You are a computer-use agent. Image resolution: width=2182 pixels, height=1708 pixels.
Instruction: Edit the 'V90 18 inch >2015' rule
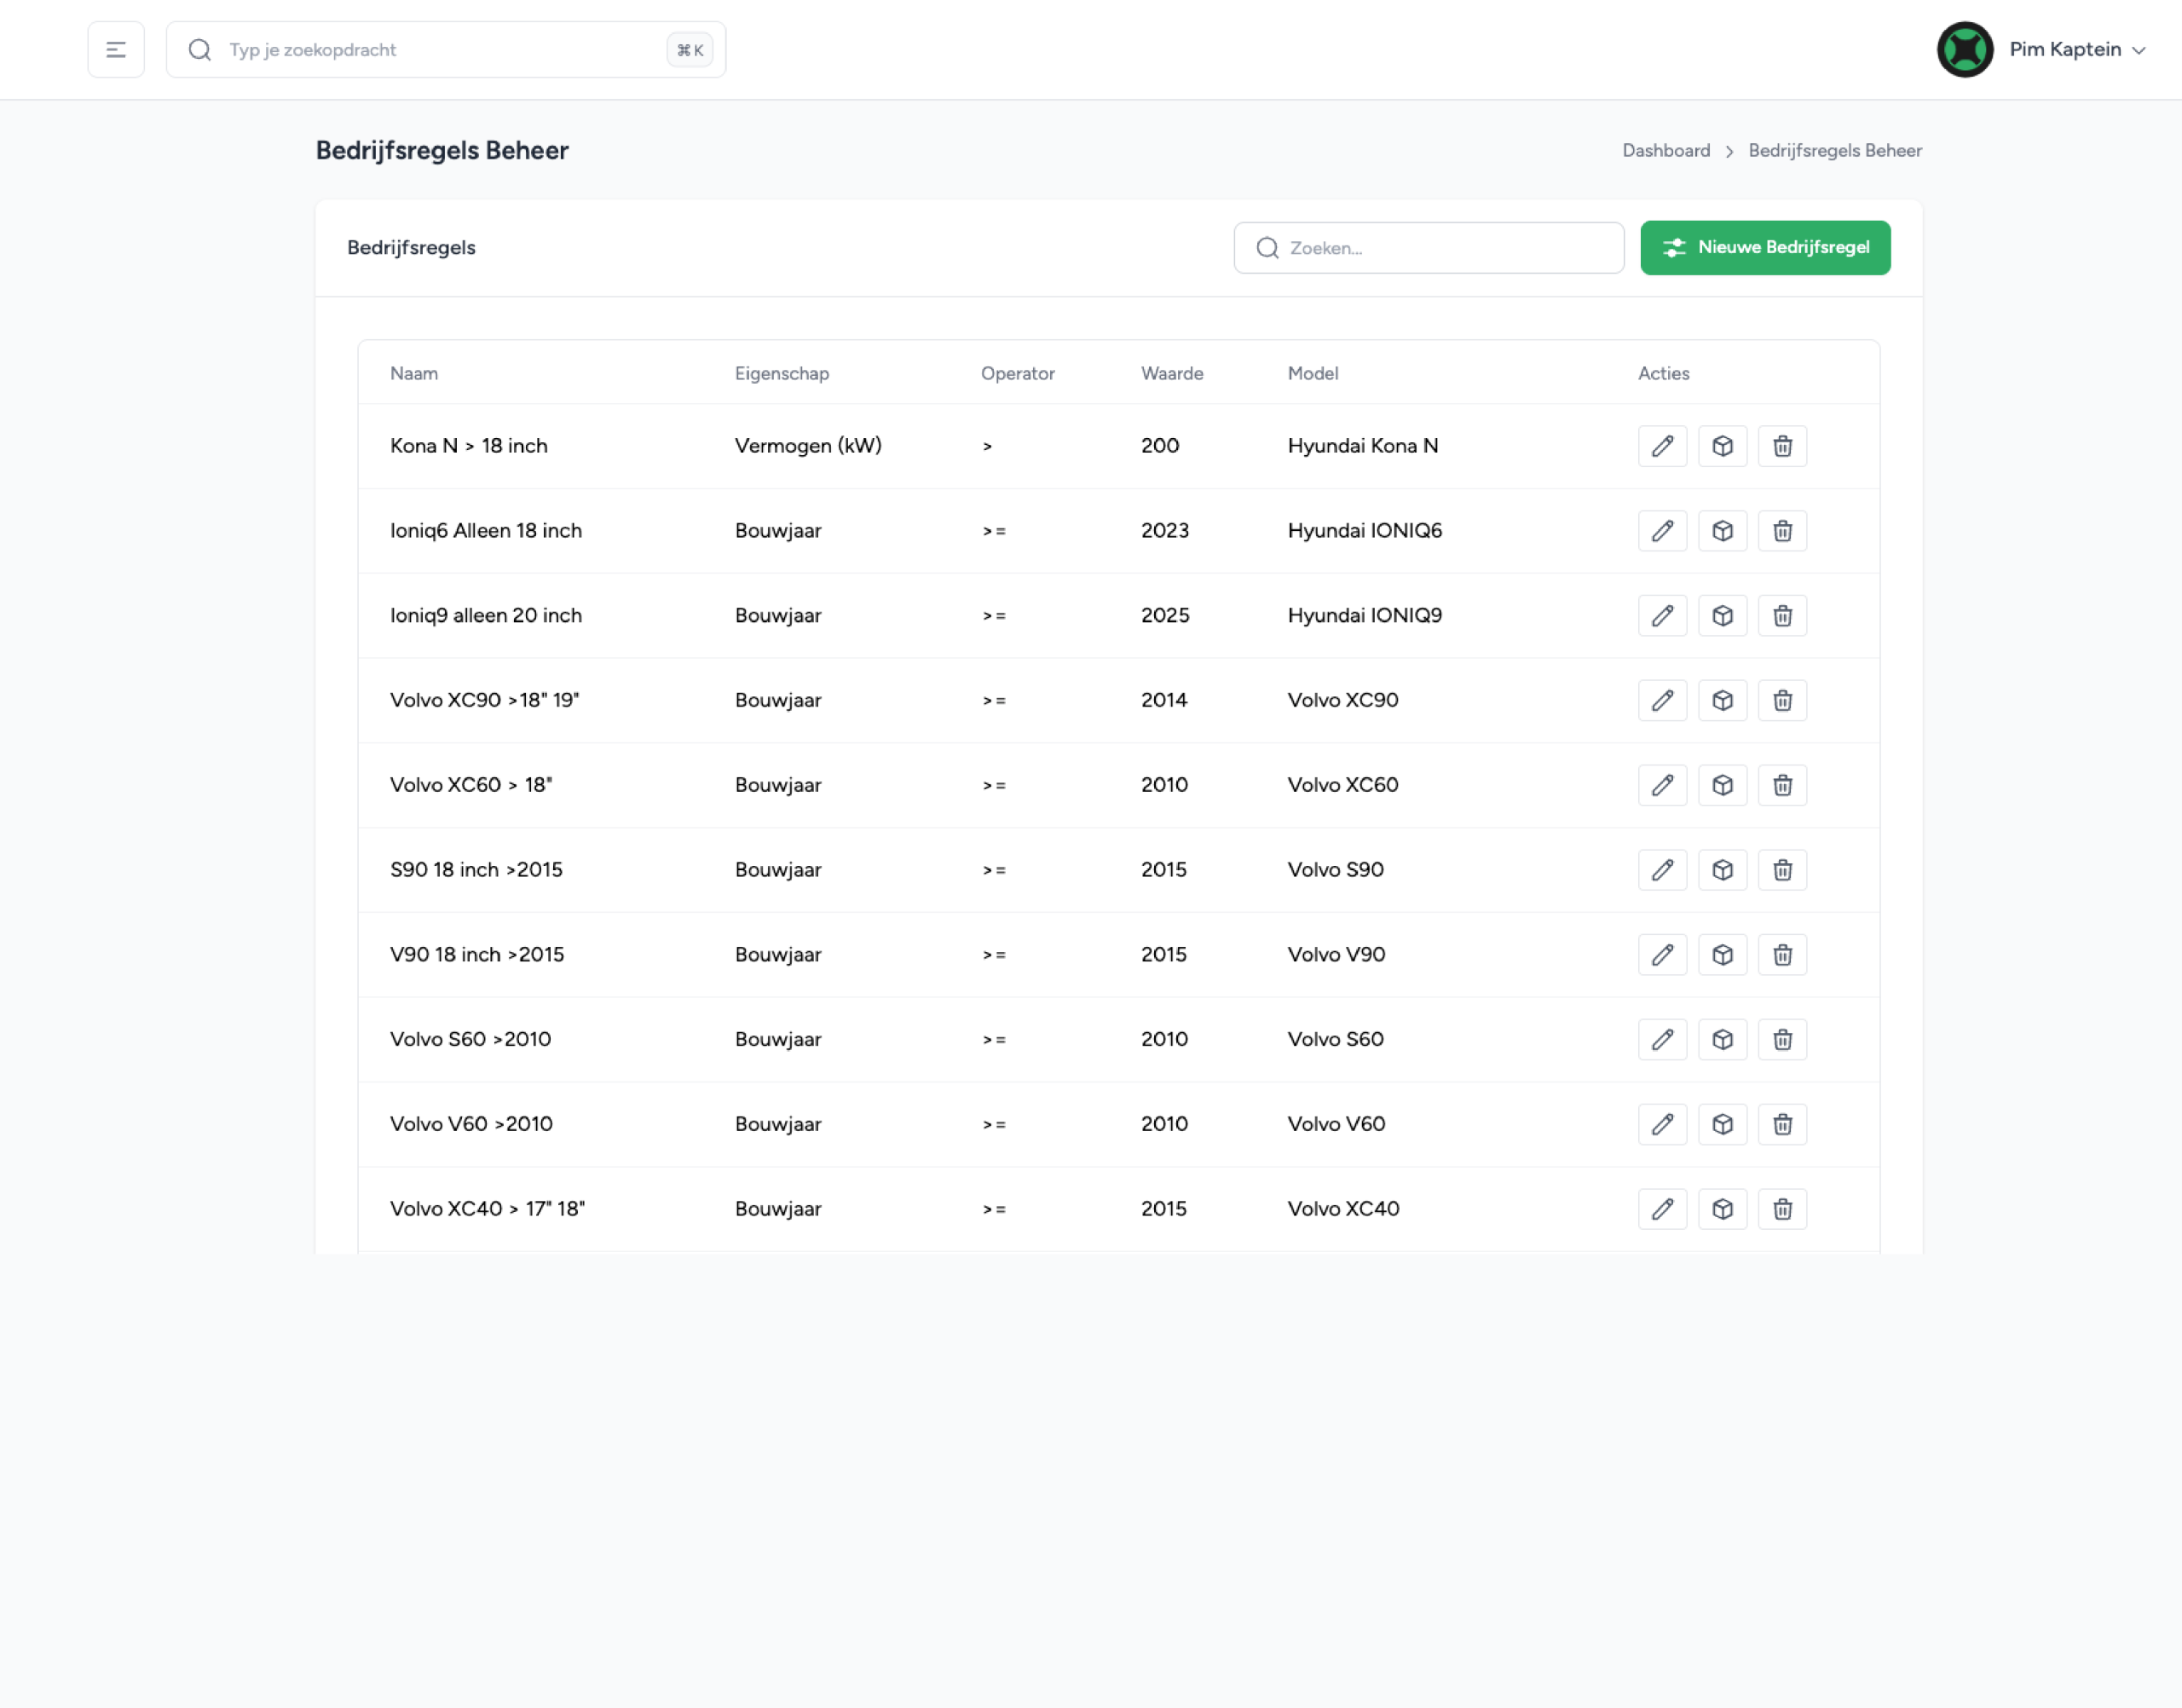1662,955
